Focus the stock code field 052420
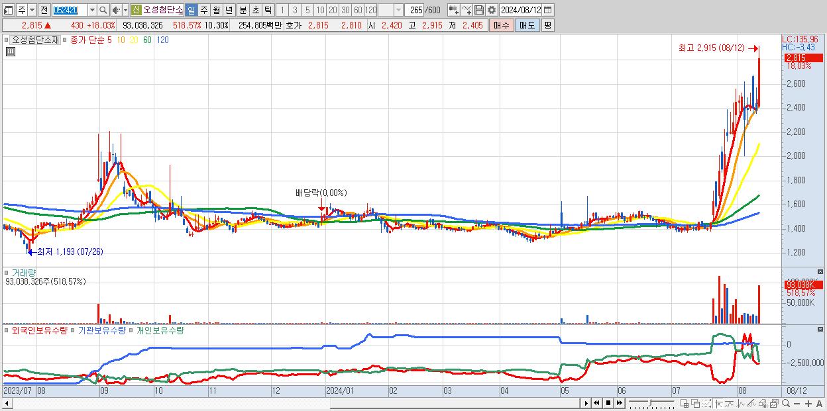Image resolution: width=827 pixels, height=411 pixels. [x=69, y=10]
